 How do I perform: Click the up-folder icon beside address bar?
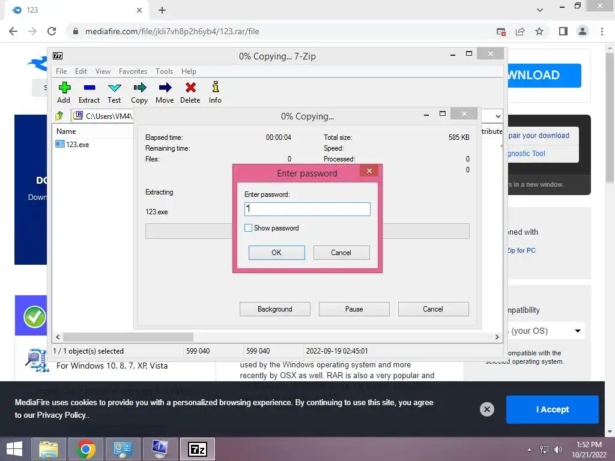[x=59, y=116]
